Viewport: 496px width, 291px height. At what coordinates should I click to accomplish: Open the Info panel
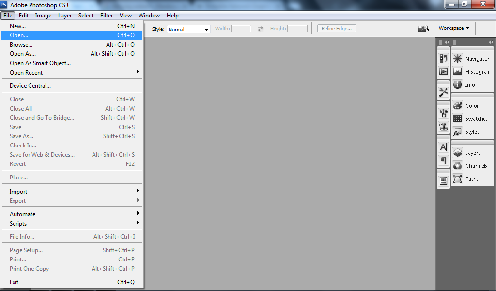tap(472, 84)
